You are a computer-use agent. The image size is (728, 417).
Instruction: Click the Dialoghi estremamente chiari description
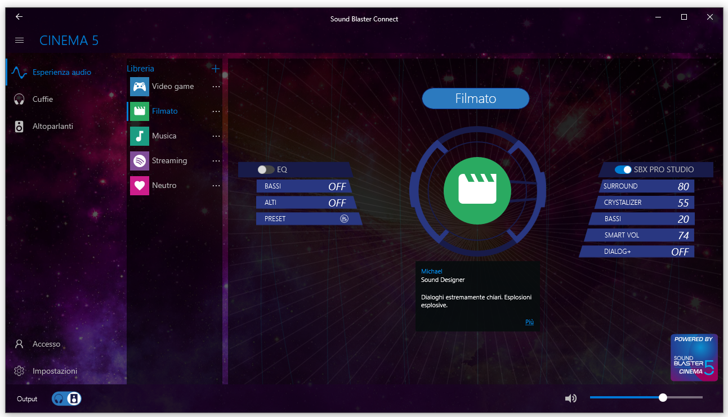(x=476, y=301)
